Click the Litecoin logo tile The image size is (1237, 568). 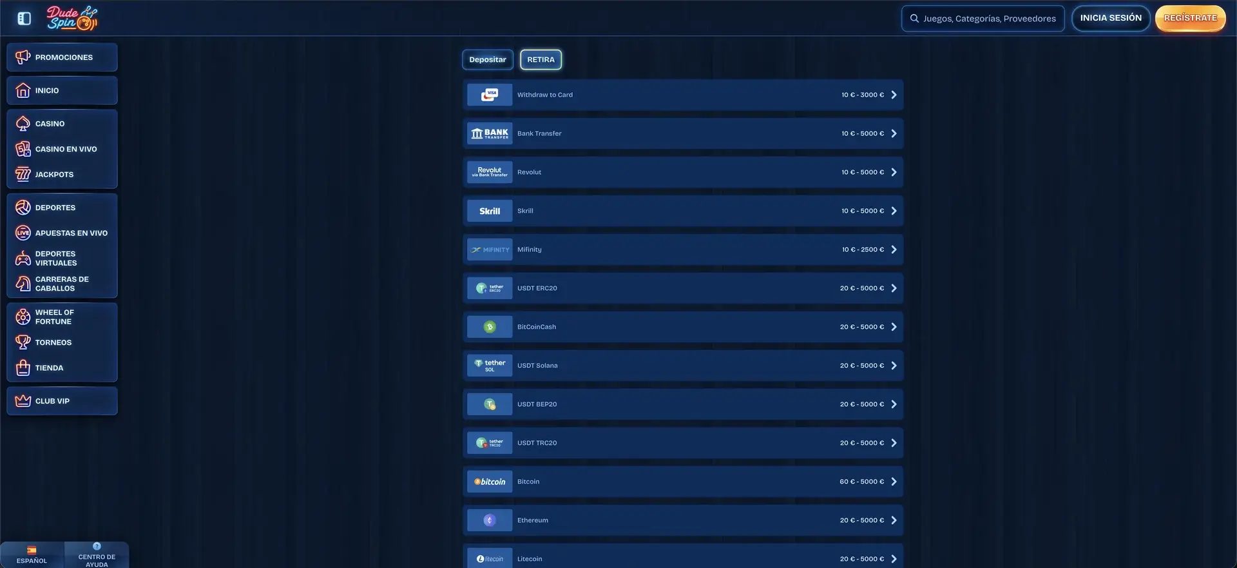pyautogui.click(x=490, y=558)
